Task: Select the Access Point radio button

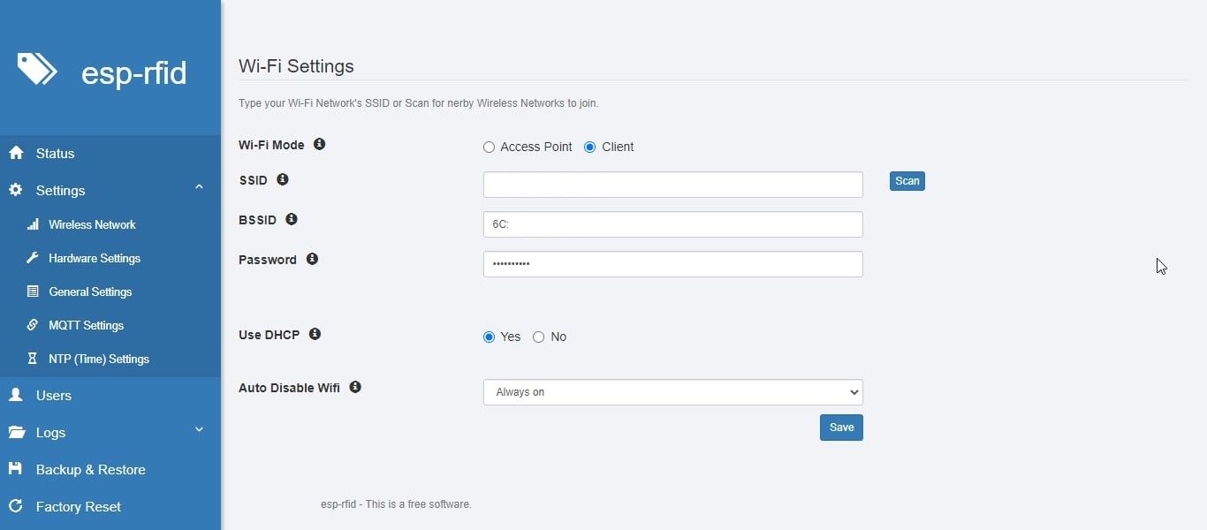Action: pyautogui.click(x=489, y=148)
